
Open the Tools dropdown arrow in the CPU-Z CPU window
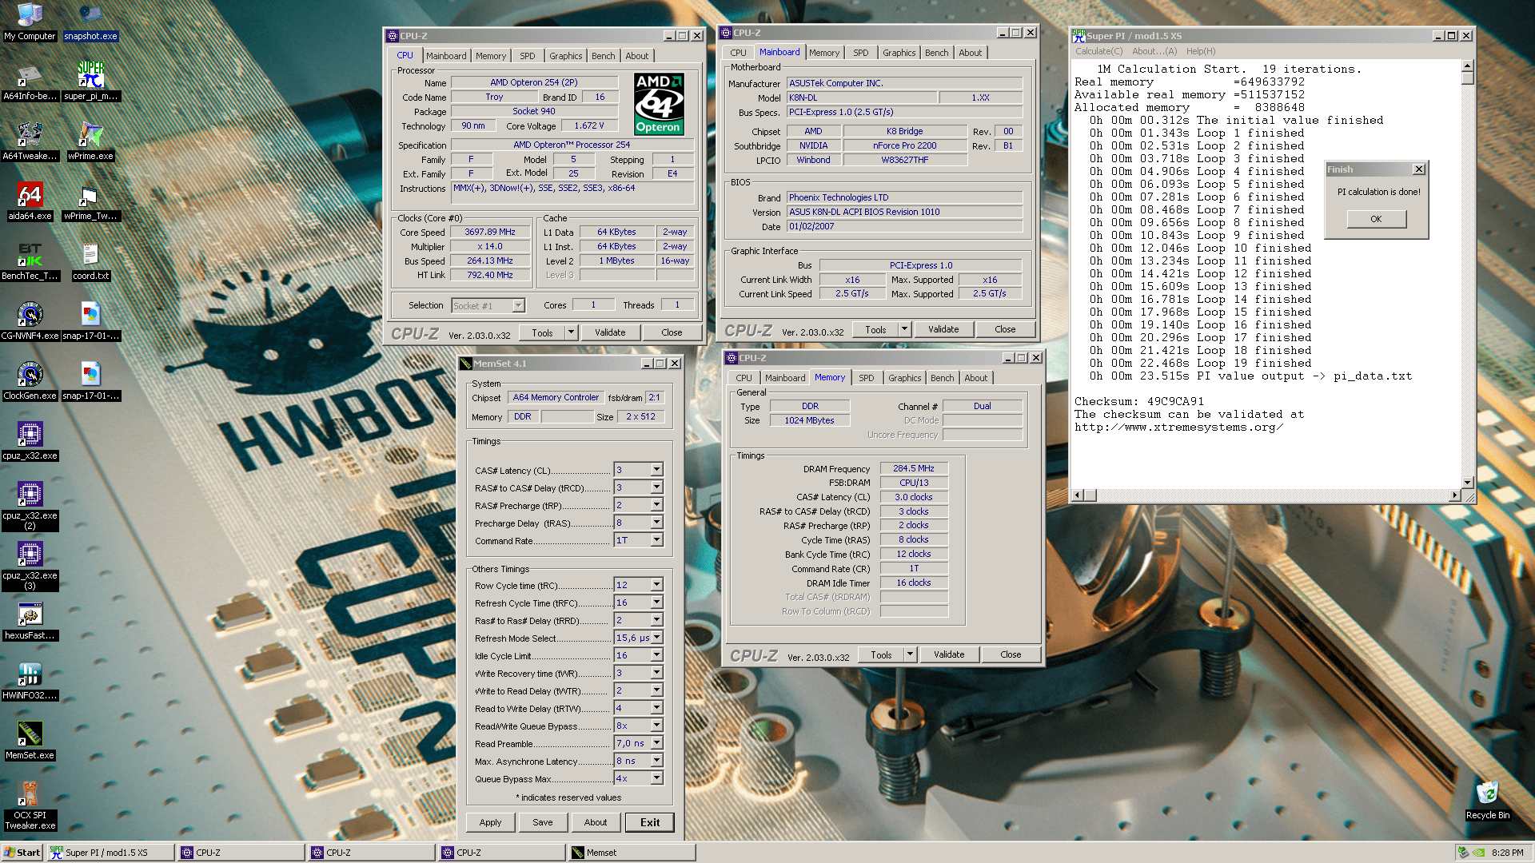(x=571, y=332)
